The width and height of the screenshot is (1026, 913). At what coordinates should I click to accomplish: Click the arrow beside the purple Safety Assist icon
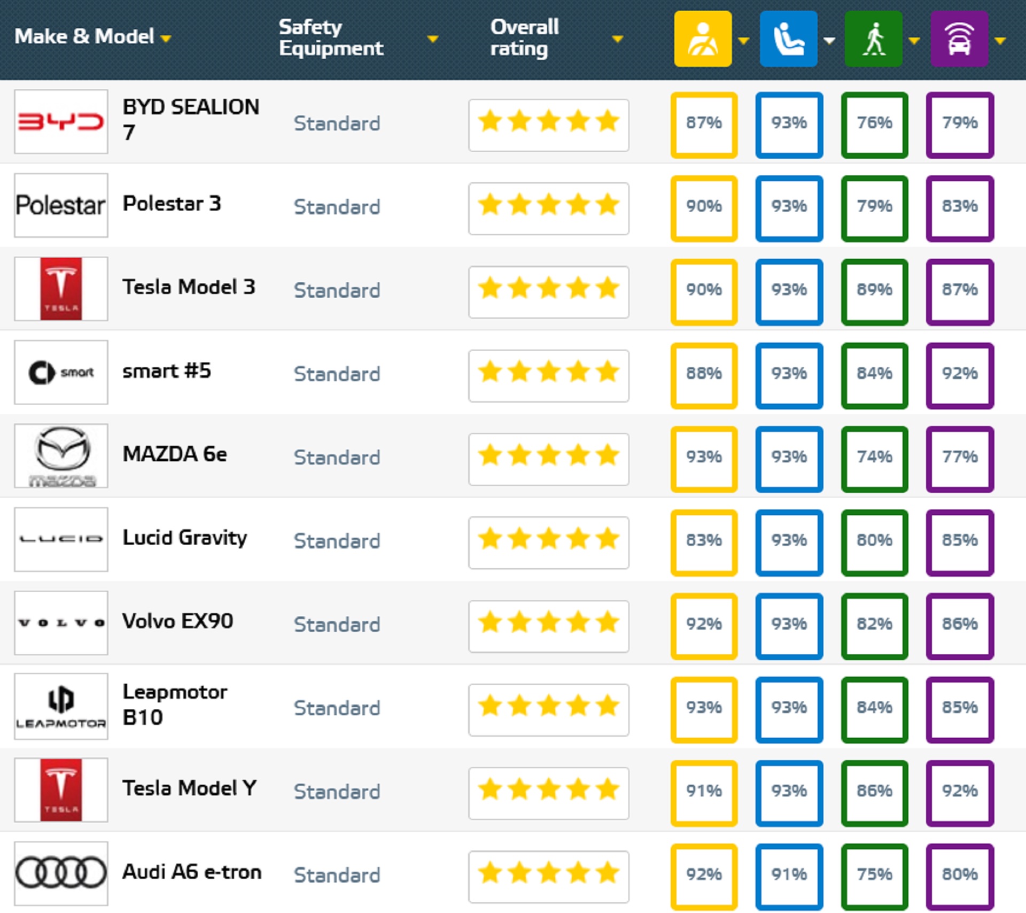pos(1000,41)
